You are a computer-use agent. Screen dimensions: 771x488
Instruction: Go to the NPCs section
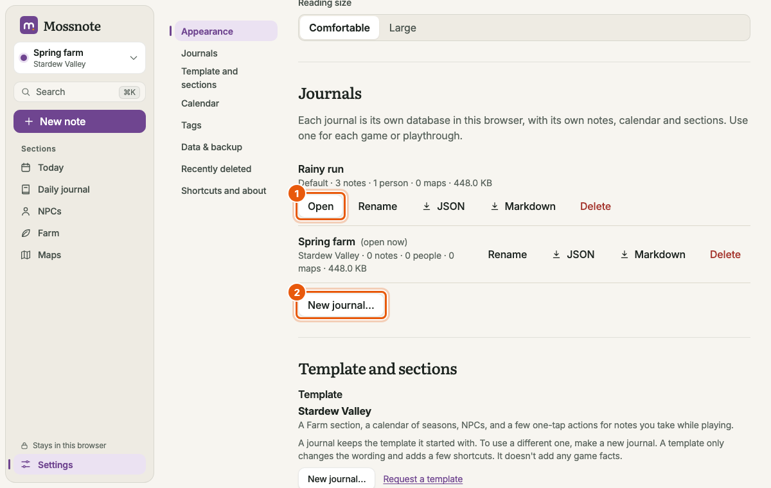click(80, 211)
